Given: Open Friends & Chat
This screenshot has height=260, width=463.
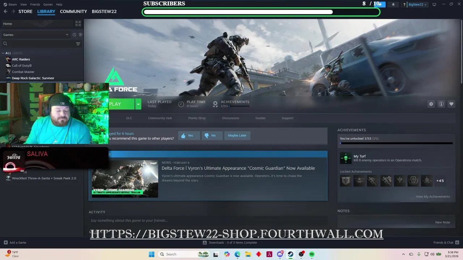Looking at the screenshot, I should 446,243.
